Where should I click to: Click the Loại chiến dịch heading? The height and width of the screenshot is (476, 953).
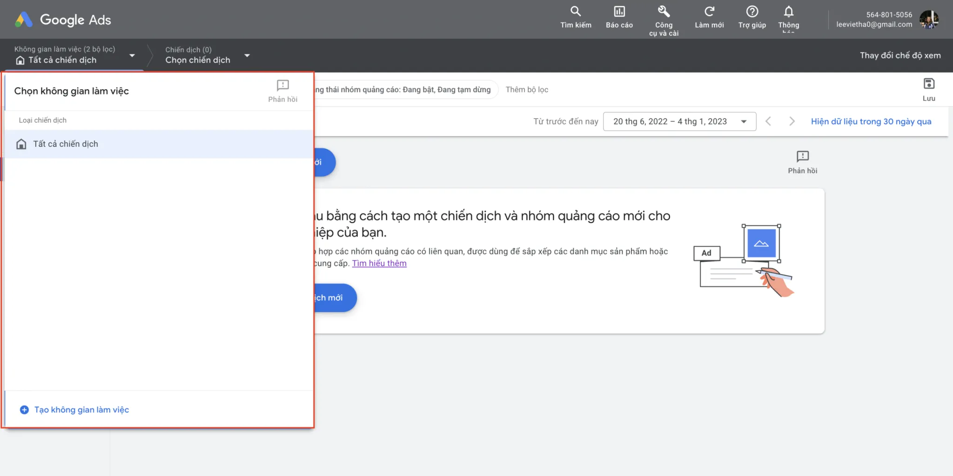click(42, 120)
